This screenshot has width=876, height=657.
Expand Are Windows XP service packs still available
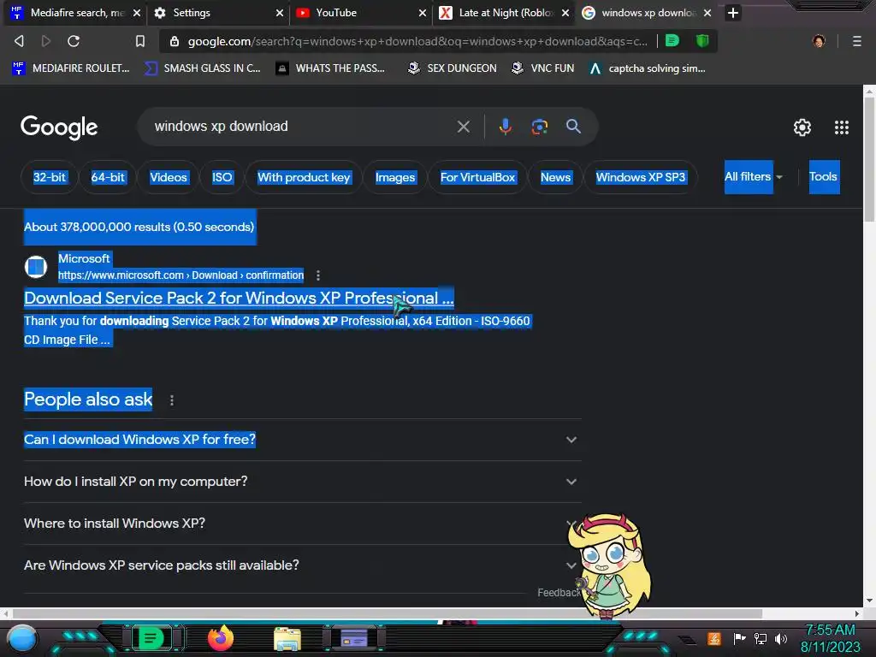(x=302, y=565)
